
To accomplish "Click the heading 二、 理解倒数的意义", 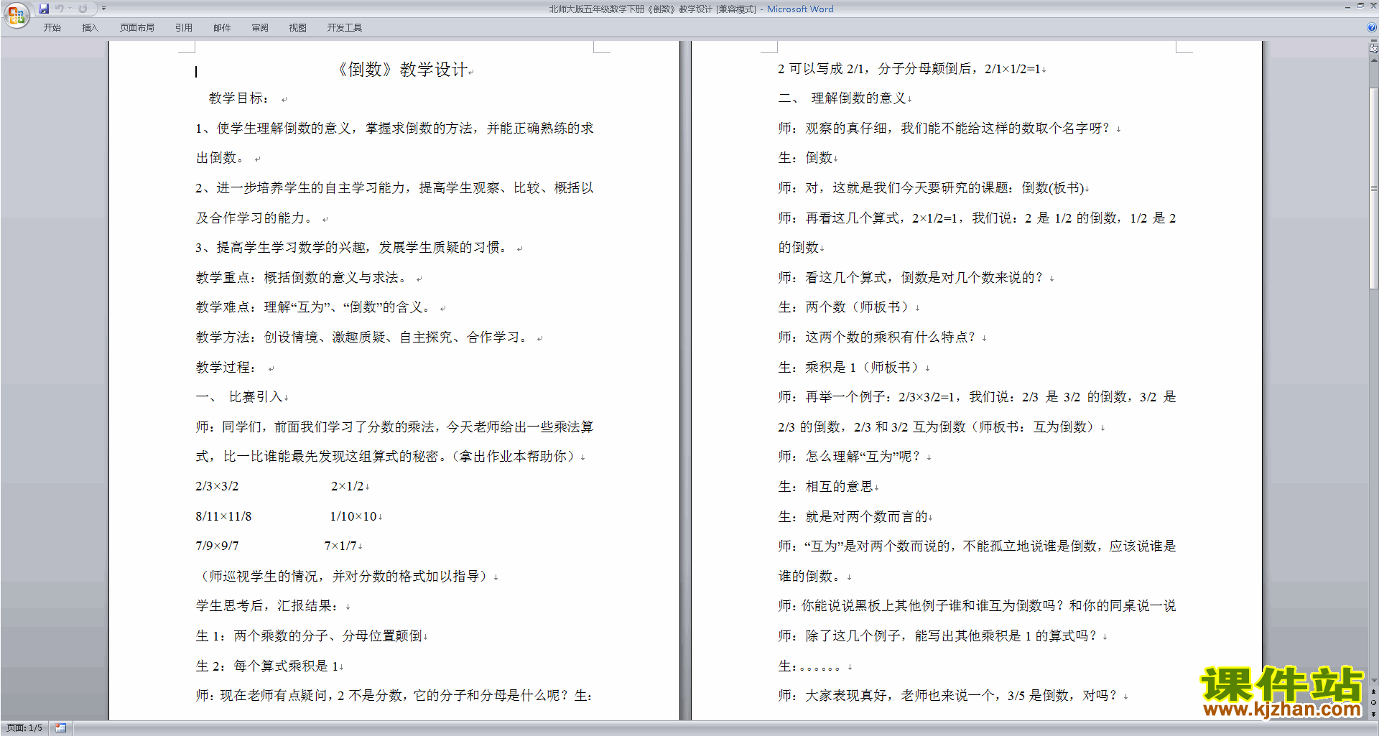I will 843,98.
